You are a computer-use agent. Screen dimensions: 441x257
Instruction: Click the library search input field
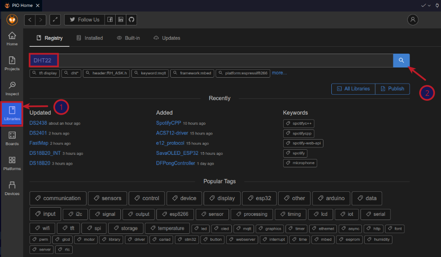[x=211, y=61]
